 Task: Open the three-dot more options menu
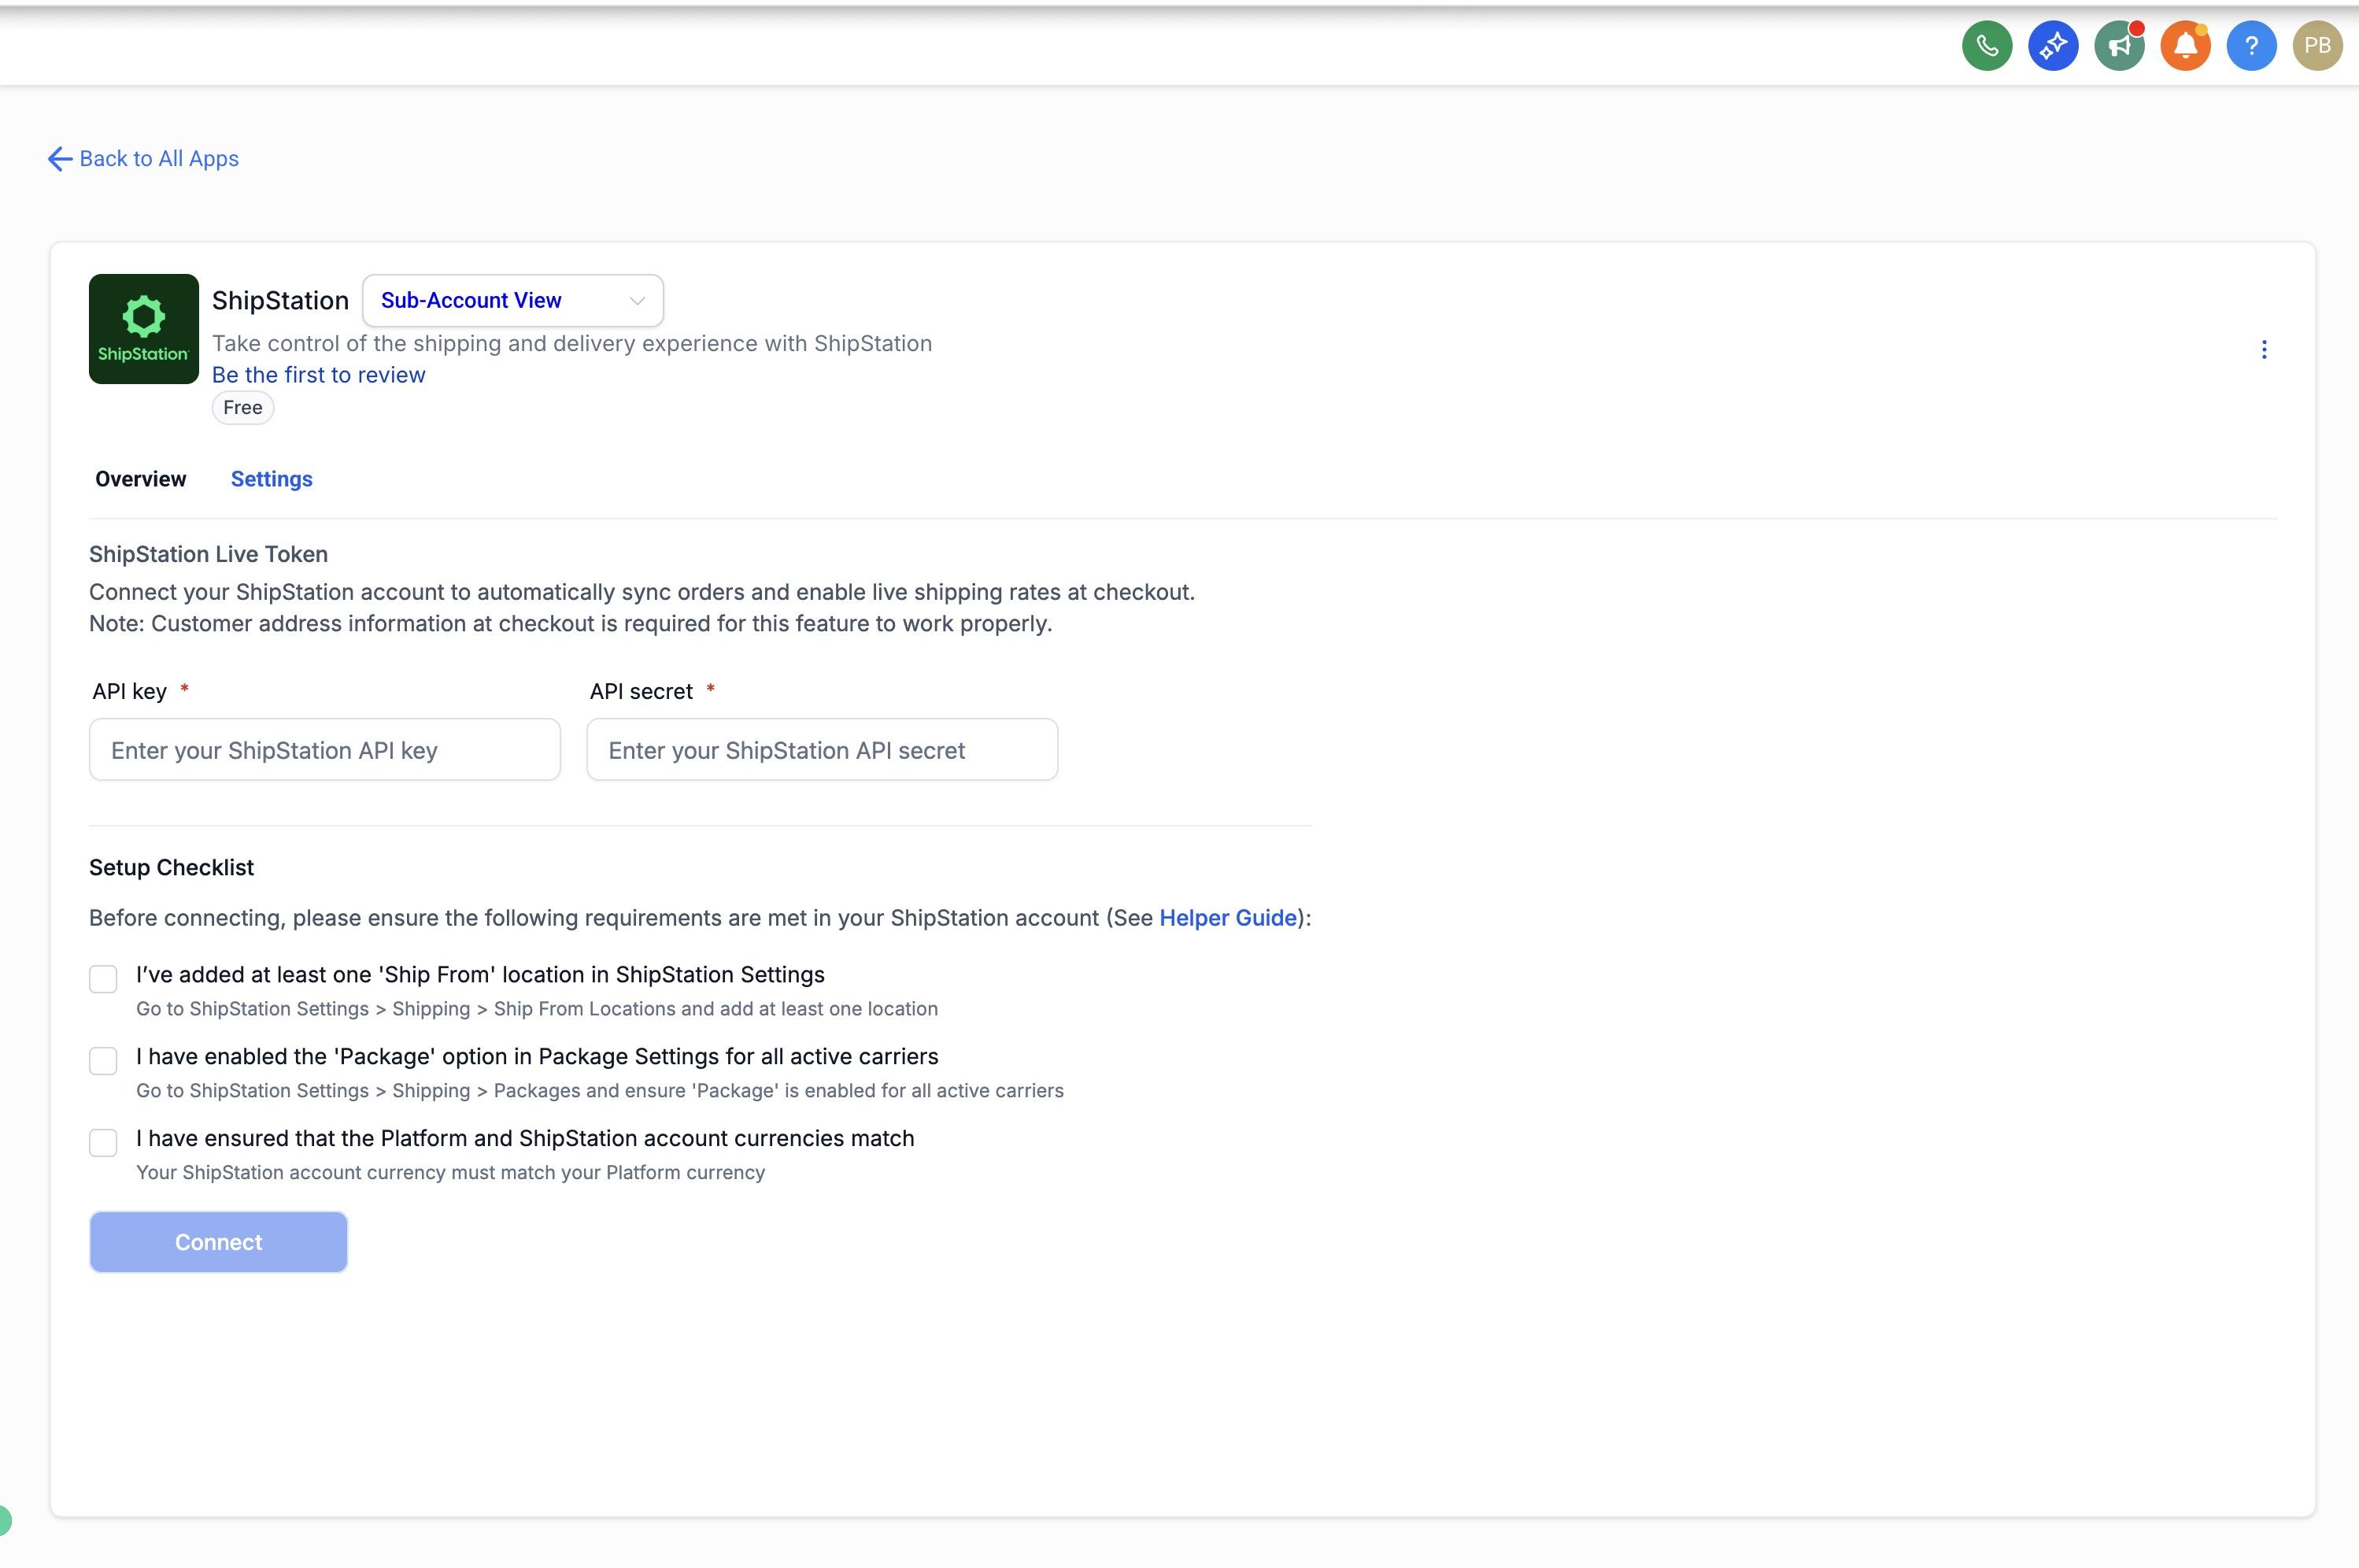(x=2263, y=349)
